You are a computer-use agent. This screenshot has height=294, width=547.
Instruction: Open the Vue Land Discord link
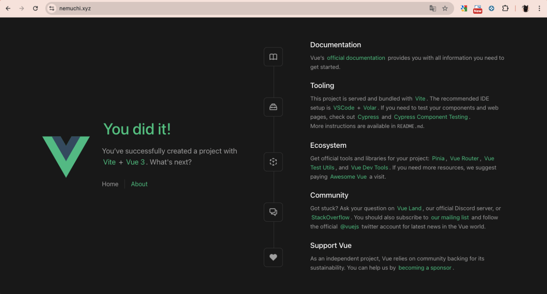point(409,208)
